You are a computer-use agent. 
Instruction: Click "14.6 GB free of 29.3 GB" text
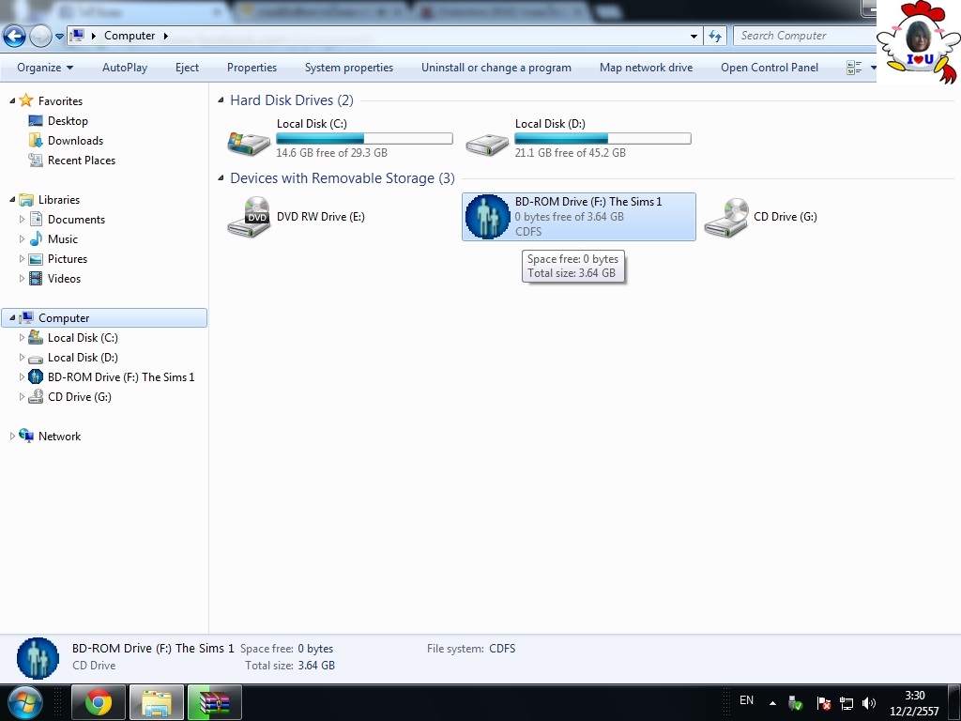[x=331, y=153]
